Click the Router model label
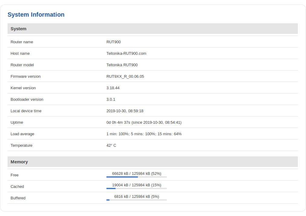 (22, 65)
